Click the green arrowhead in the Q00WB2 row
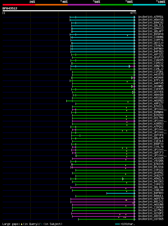This screenshot has width=168, height=226. tap(132, 86)
